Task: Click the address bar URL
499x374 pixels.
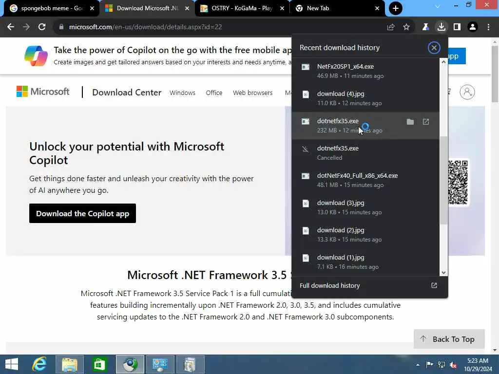Action: click(145, 27)
